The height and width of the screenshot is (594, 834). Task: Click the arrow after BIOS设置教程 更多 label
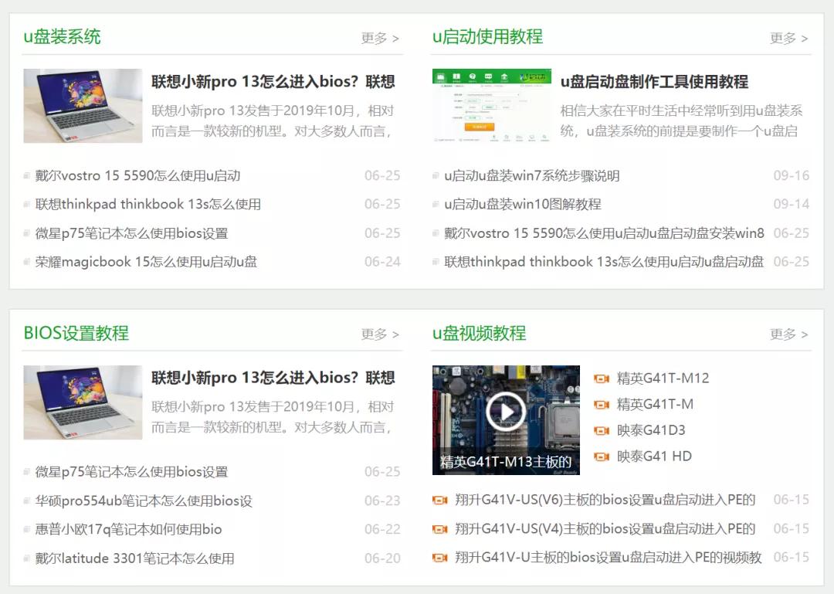[396, 334]
